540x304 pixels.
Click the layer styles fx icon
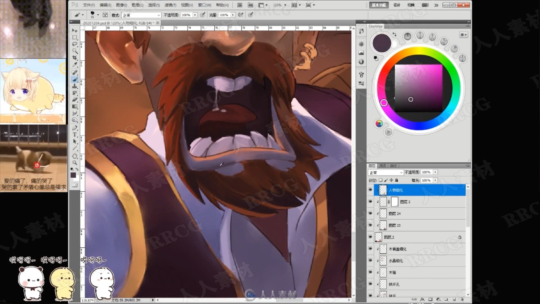(x=422, y=299)
